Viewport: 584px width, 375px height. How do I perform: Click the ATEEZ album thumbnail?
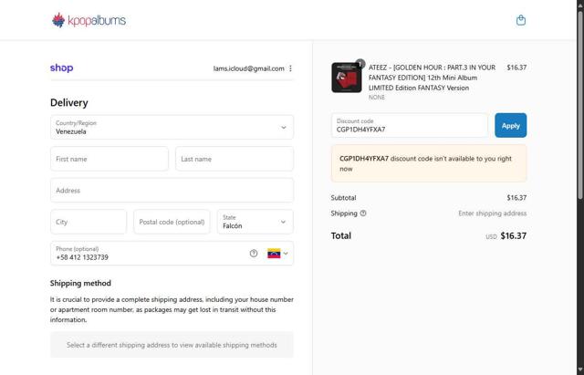coord(347,78)
